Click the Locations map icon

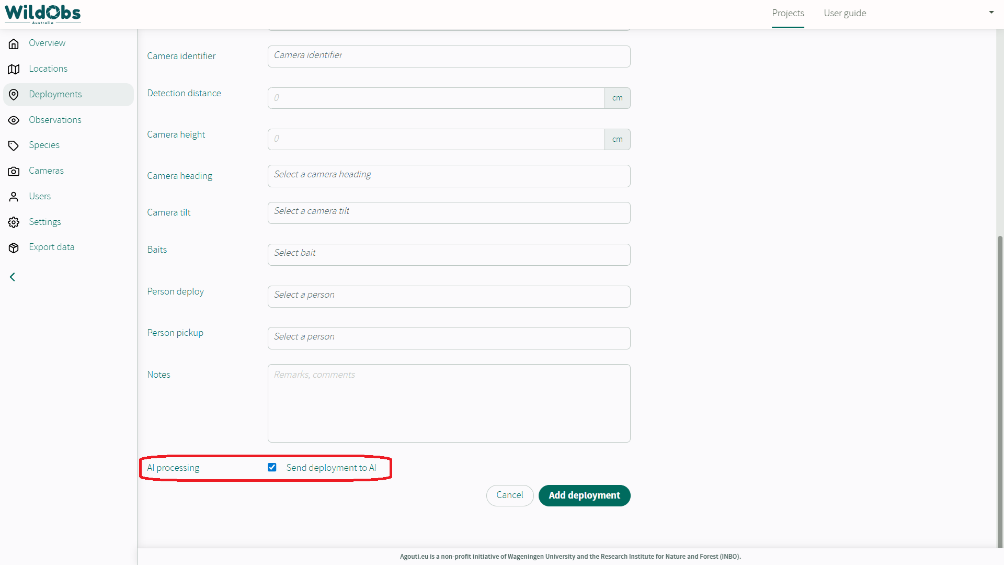(14, 69)
